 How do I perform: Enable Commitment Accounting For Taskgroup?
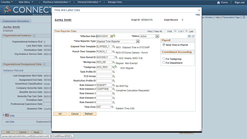point(164,59)
